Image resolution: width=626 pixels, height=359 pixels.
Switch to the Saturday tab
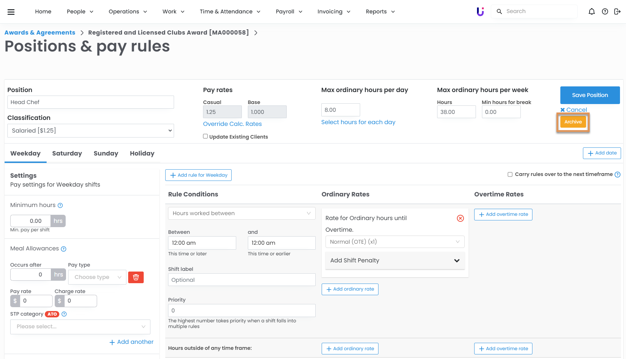tap(67, 153)
